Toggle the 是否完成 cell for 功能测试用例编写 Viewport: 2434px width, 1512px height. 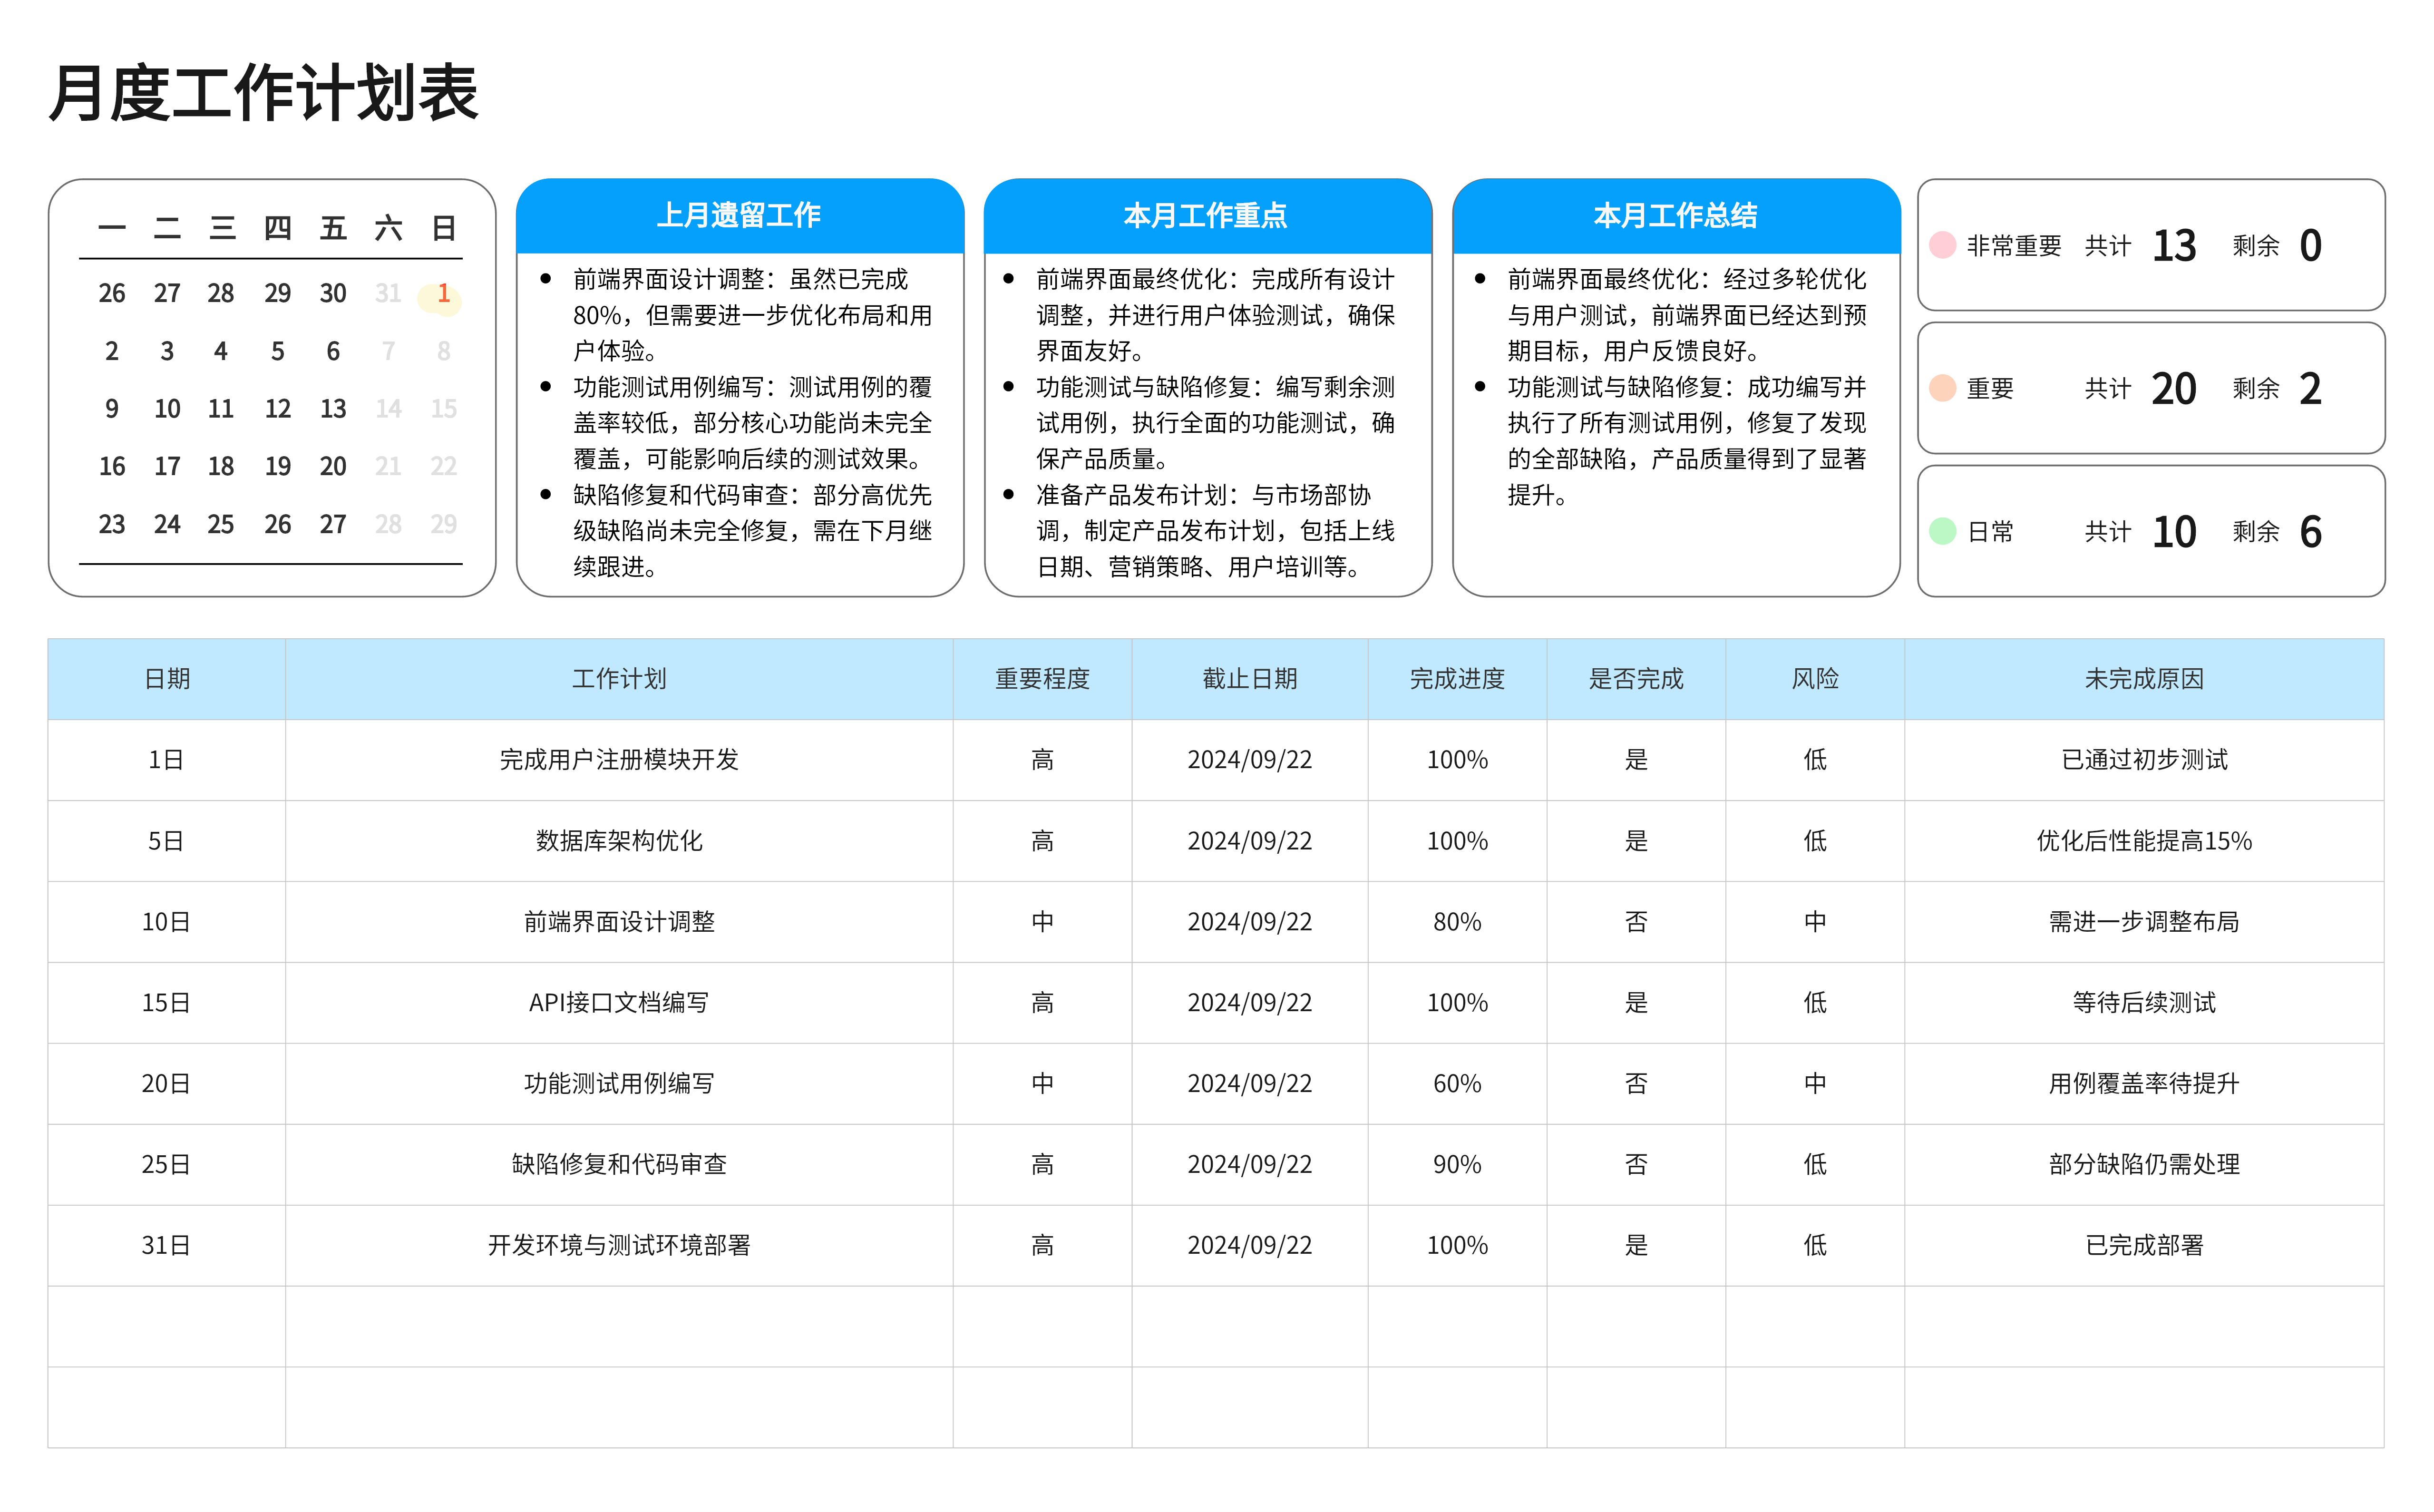[1636, 1083]
